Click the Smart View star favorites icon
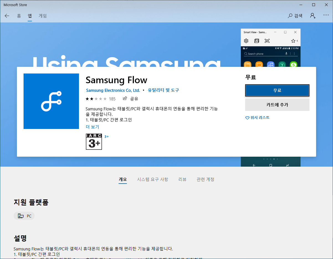The image size is (333, 259). pos(293,41)
